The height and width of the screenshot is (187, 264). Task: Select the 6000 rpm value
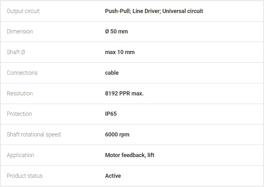point(117,135)
